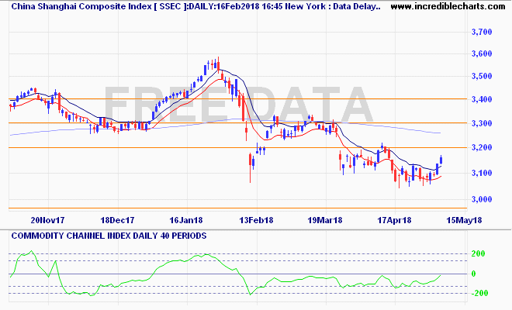Viewport: 512px width, 310px height.
Task: Click the 3,600 price axis label
Action: pos(482,53)
